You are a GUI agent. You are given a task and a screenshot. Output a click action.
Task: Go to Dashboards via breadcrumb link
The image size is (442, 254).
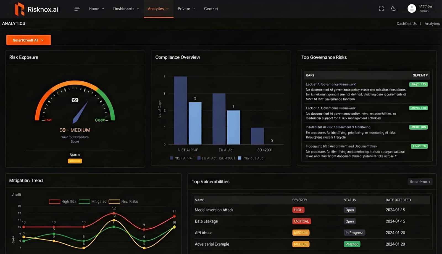click(x=406, y=24)
